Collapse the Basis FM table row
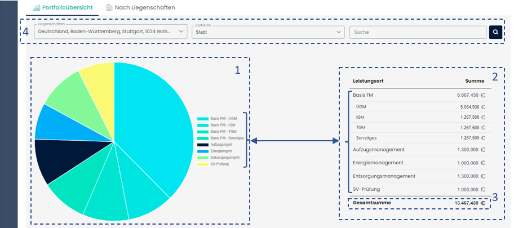This screenshot has height=228, width=514. click(x=363, y=95)
